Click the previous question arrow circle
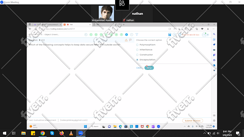Image resolution: width=244 pixels, height=137 pixels. coord(86,35)
